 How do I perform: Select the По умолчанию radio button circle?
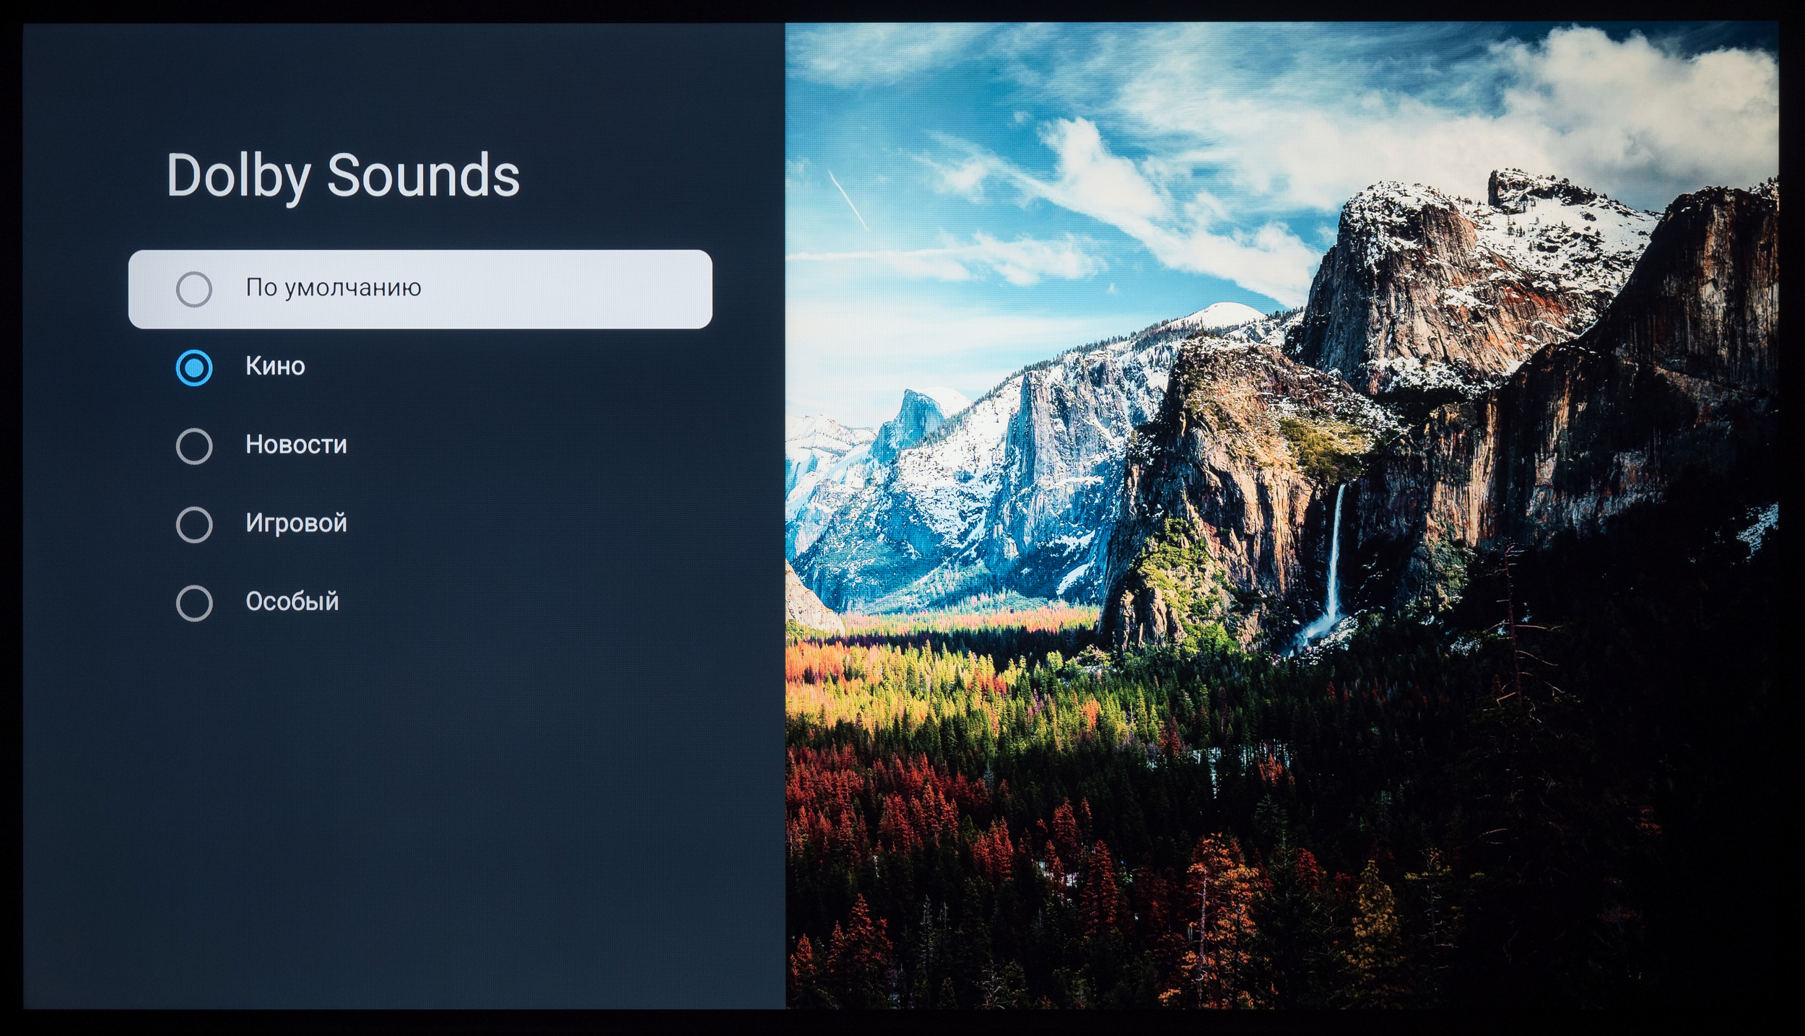[194, 290]
